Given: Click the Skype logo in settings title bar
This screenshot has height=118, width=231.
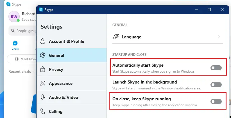Looking at the screenshot, I should [41, 10].
